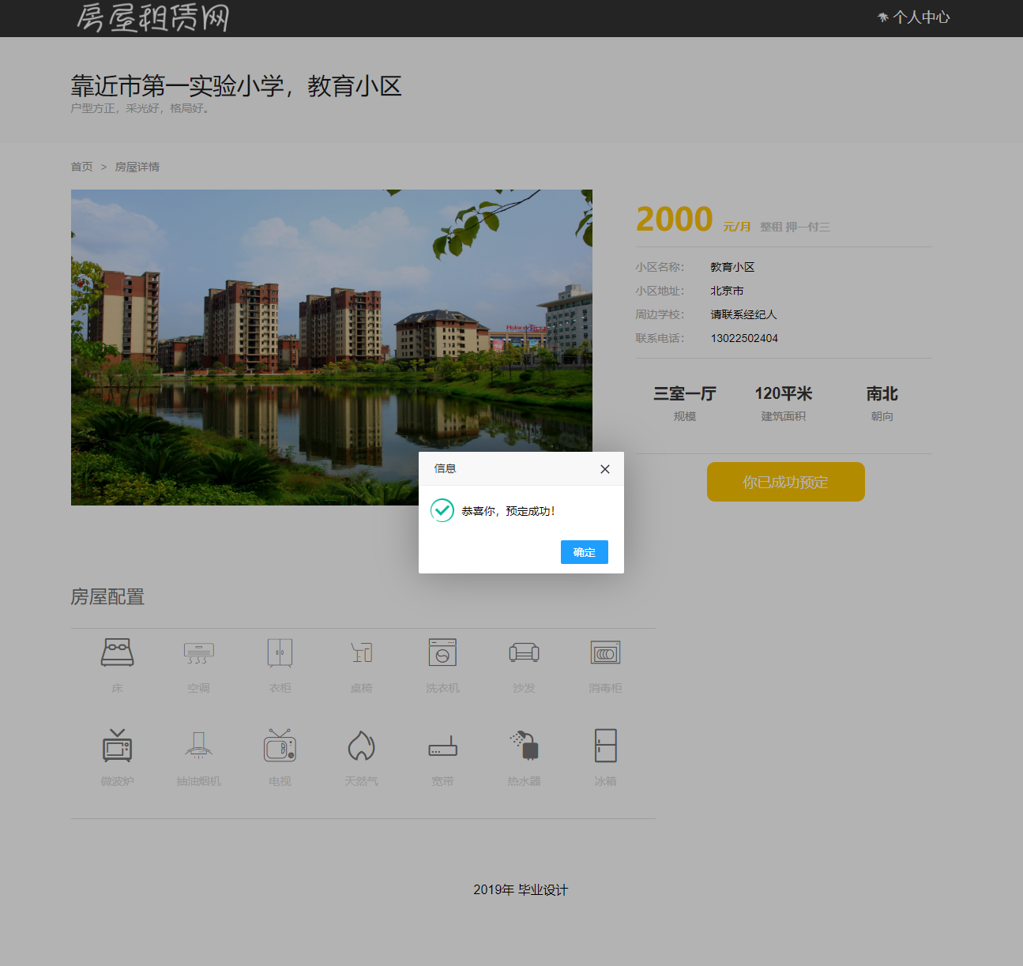
Task: Click the natural gas (天然气) icon
Action: point(361,746)
